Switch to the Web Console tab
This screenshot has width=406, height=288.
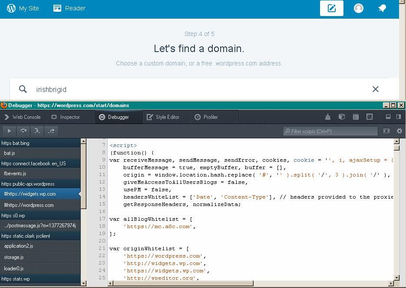(23, 117)
